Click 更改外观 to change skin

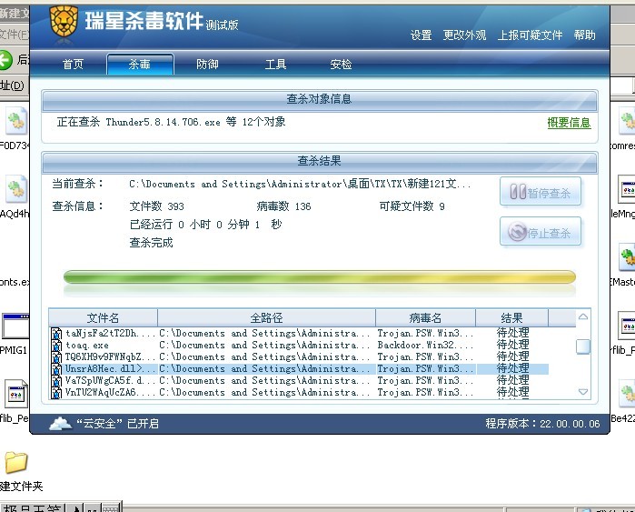pyautogui.click(x=464, y=35)
